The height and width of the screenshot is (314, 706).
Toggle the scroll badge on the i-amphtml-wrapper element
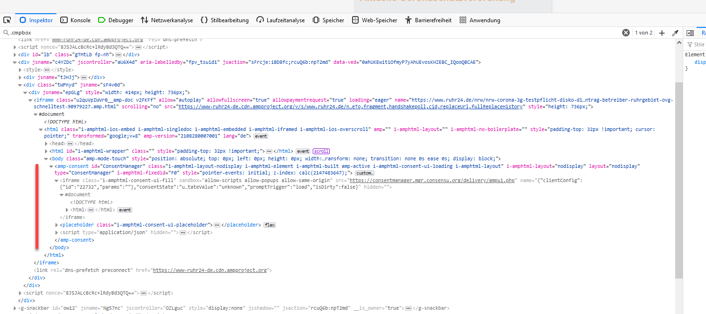(x=321, y=151)
